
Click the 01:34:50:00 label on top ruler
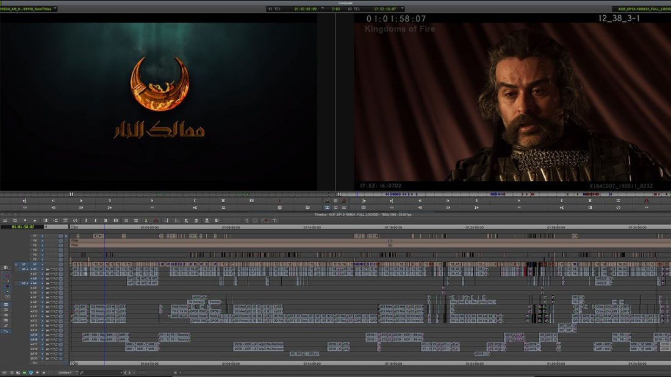click(x=637, y=227)
